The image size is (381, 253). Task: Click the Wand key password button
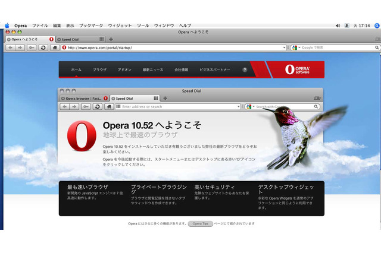click(x=32, y=48)
